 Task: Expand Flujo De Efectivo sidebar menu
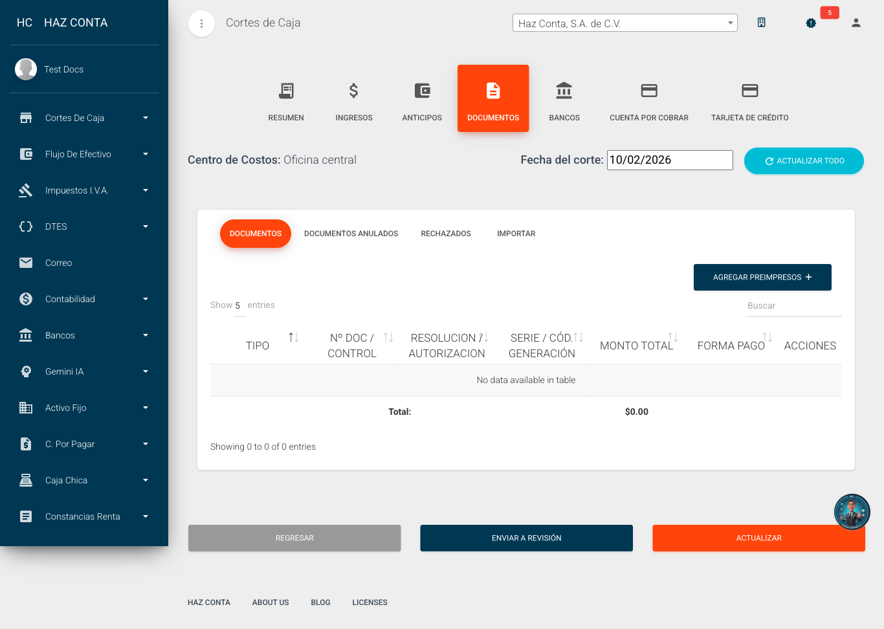click(x=84, y=154)
